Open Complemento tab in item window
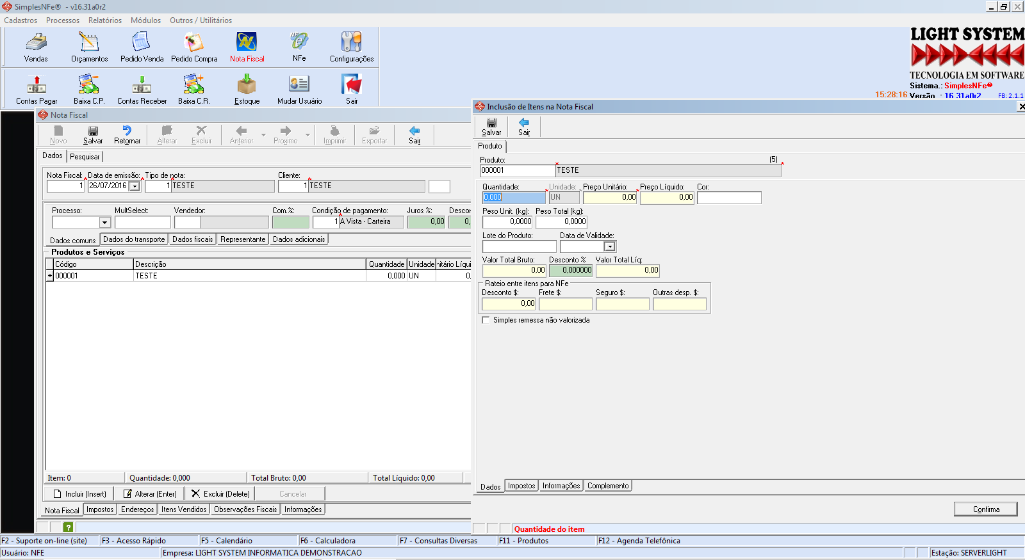Screen dimensions: 1025x560 [608, 486]
